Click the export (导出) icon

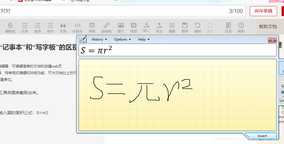point(159,28)
